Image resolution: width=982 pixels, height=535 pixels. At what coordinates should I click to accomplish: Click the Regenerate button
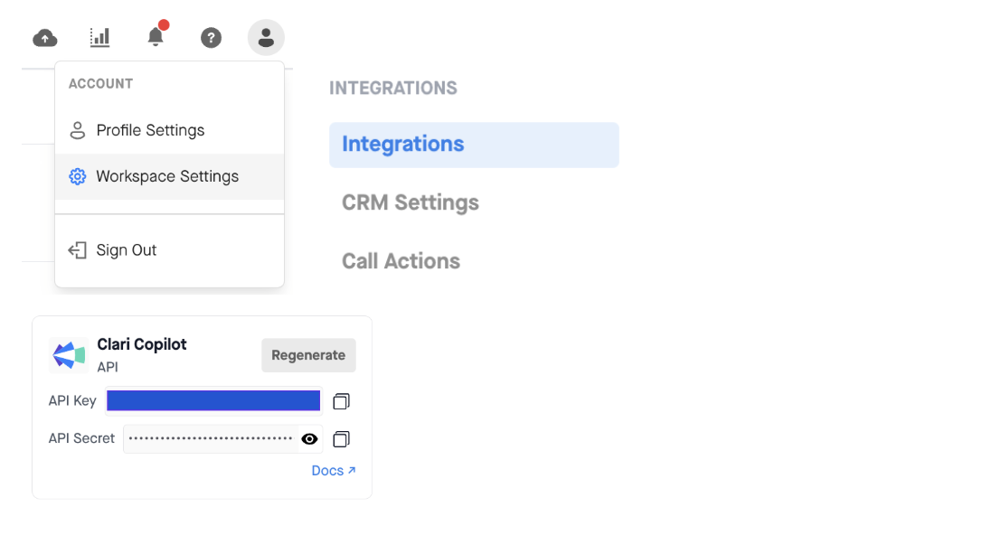(x=308, y=355)
